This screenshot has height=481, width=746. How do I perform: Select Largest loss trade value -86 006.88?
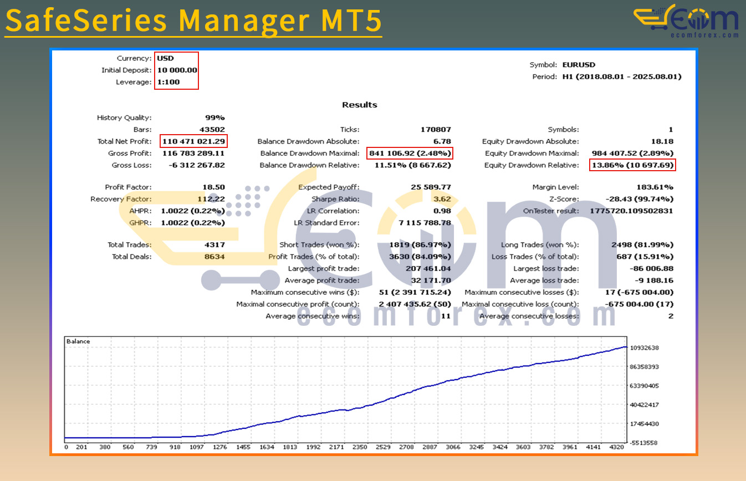click(x=652, y=268)
